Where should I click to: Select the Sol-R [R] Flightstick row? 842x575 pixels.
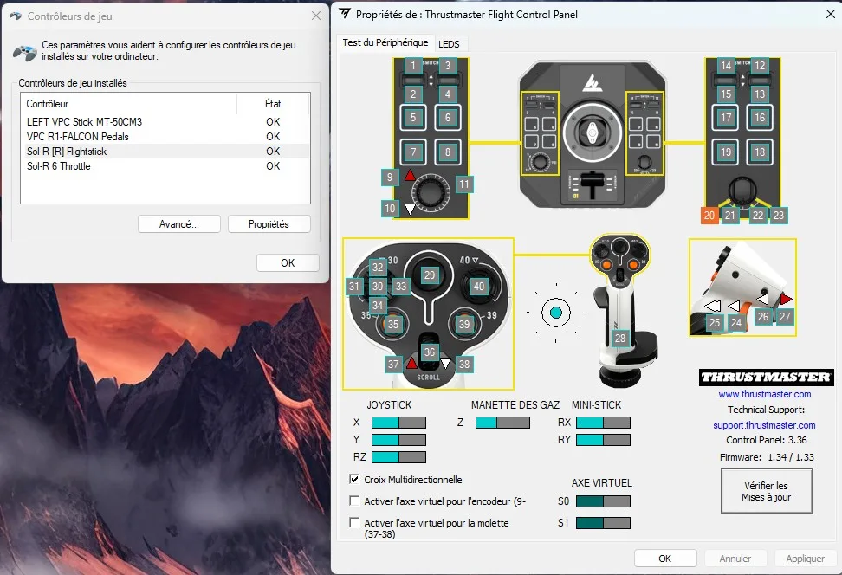pos(167,152)
